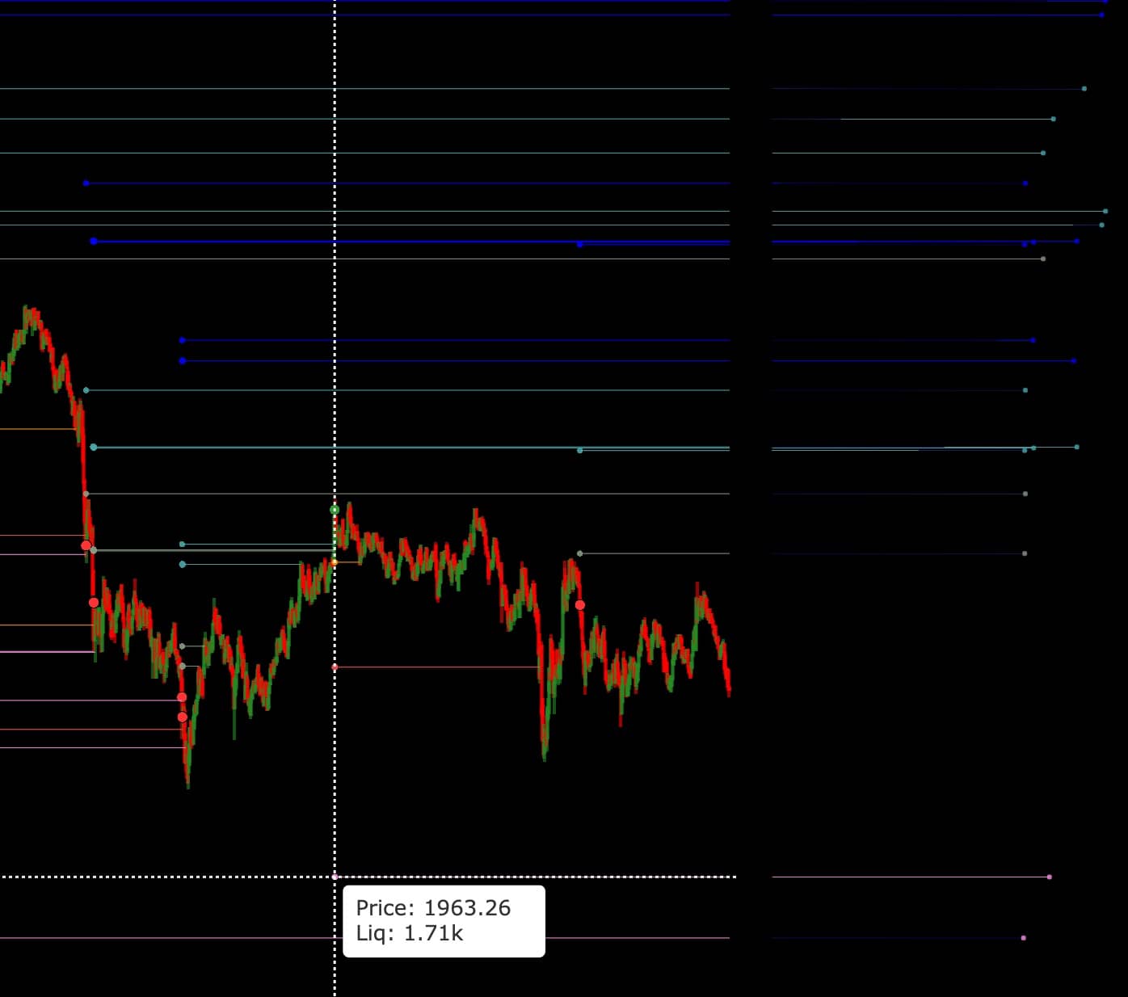Select lowest pink dot in right panel
This screenshot has height=997, width=1128.
pos(1023,938)
